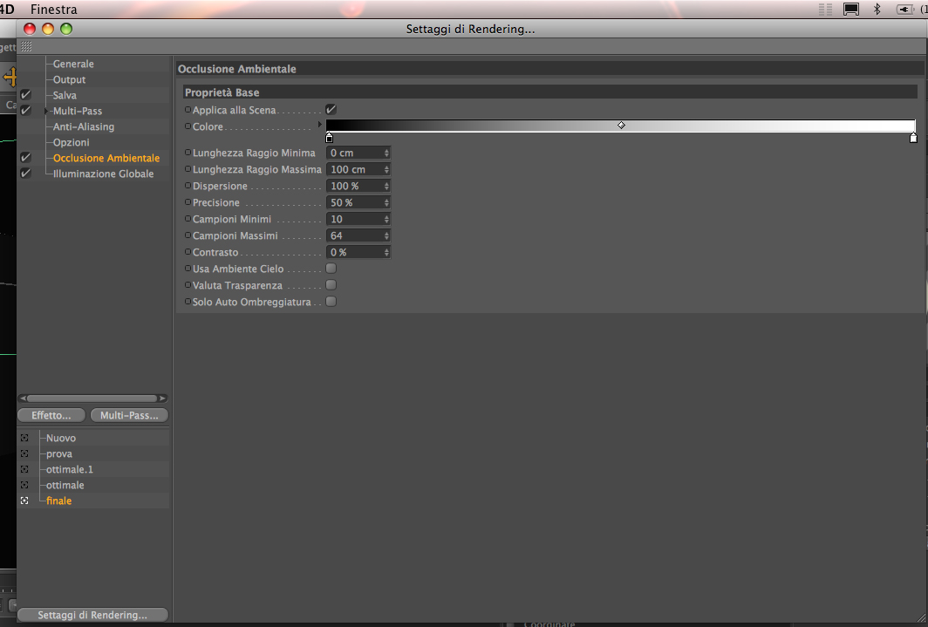Open the Finestra menu
The image size is (928, 627).
54,10
